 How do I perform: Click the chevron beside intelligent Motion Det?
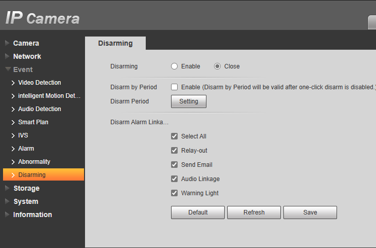pos(13,96)
